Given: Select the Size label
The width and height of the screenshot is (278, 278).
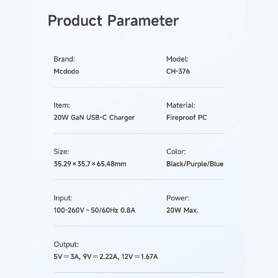Looking at the screenshot, I should (x=61, y=151).
